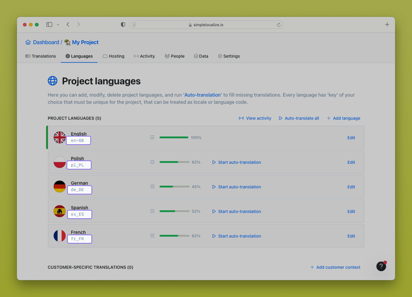Click the en-GB language key badge

78,141
